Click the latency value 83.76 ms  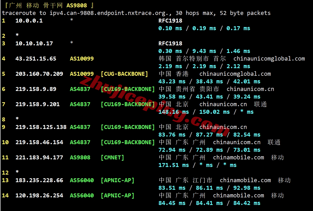pyautogui.click(x=172, y=135)
